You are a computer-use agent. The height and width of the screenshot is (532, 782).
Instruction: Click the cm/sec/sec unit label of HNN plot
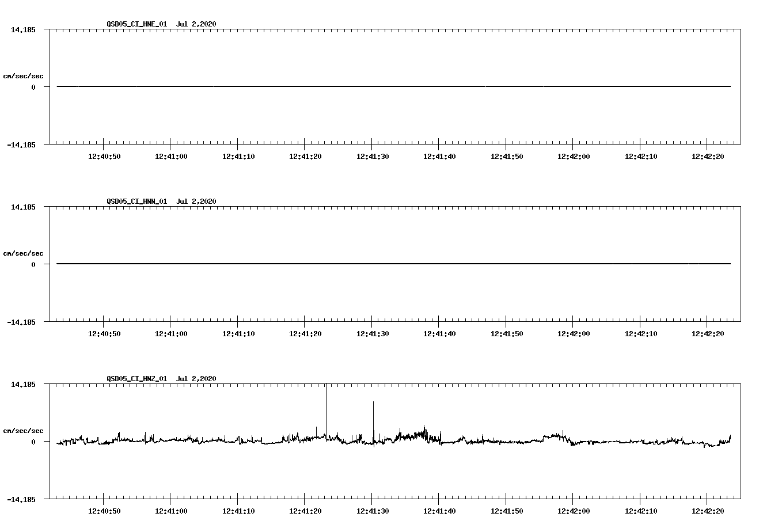point(23,253)
